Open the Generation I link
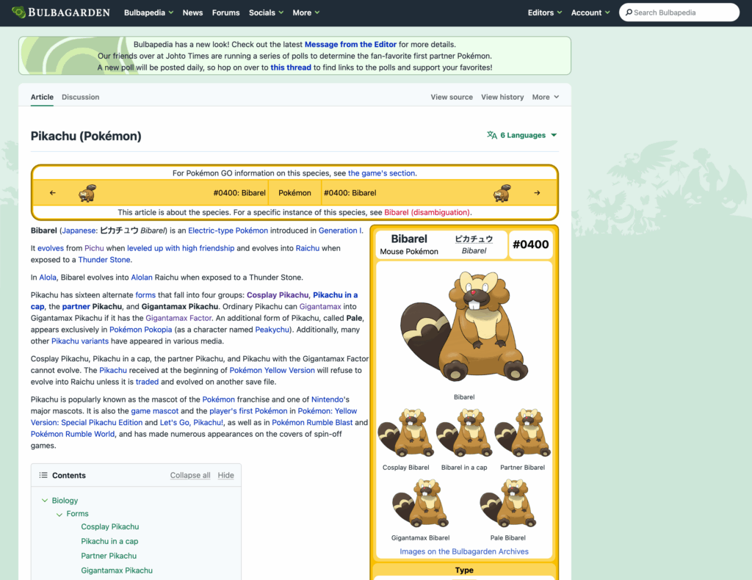 [340, 230]
